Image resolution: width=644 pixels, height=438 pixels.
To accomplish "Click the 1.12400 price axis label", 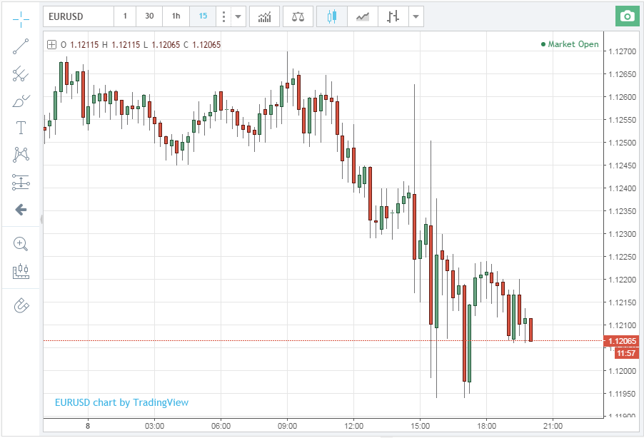I will click(623, 188).
